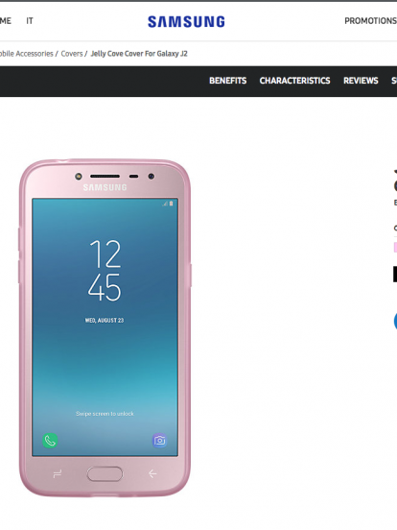Go to the Covers breadcrumb link
The height and width of the screenshot is (530, 397).
(x=72, y=54)
